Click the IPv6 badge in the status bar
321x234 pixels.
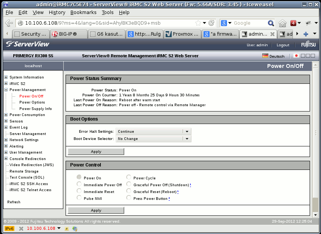(x=9, y=228)
